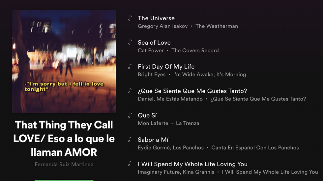Open the La Trenza album link

(188, 123)
